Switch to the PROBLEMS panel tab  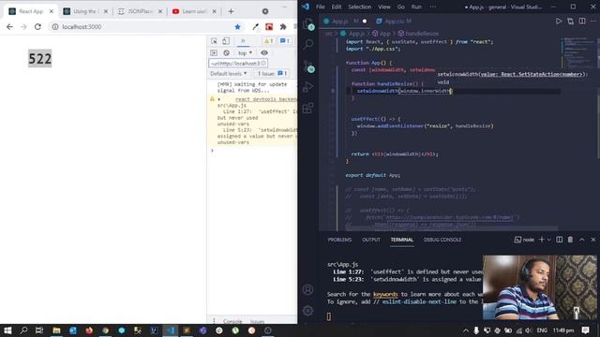pyautogui.click(x=339, y=240)
